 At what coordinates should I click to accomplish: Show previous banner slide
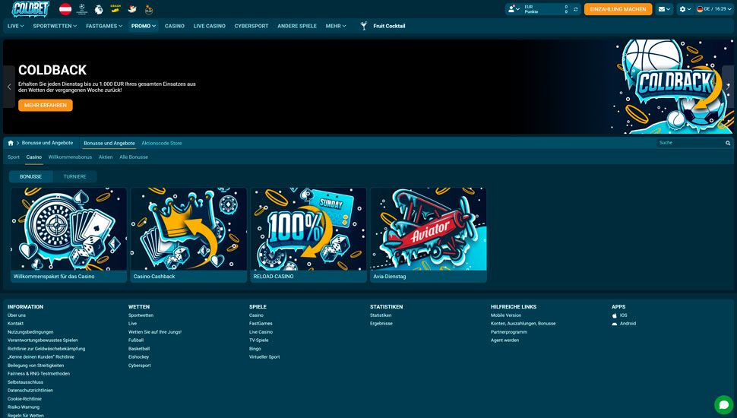click(x=9, y=87)
